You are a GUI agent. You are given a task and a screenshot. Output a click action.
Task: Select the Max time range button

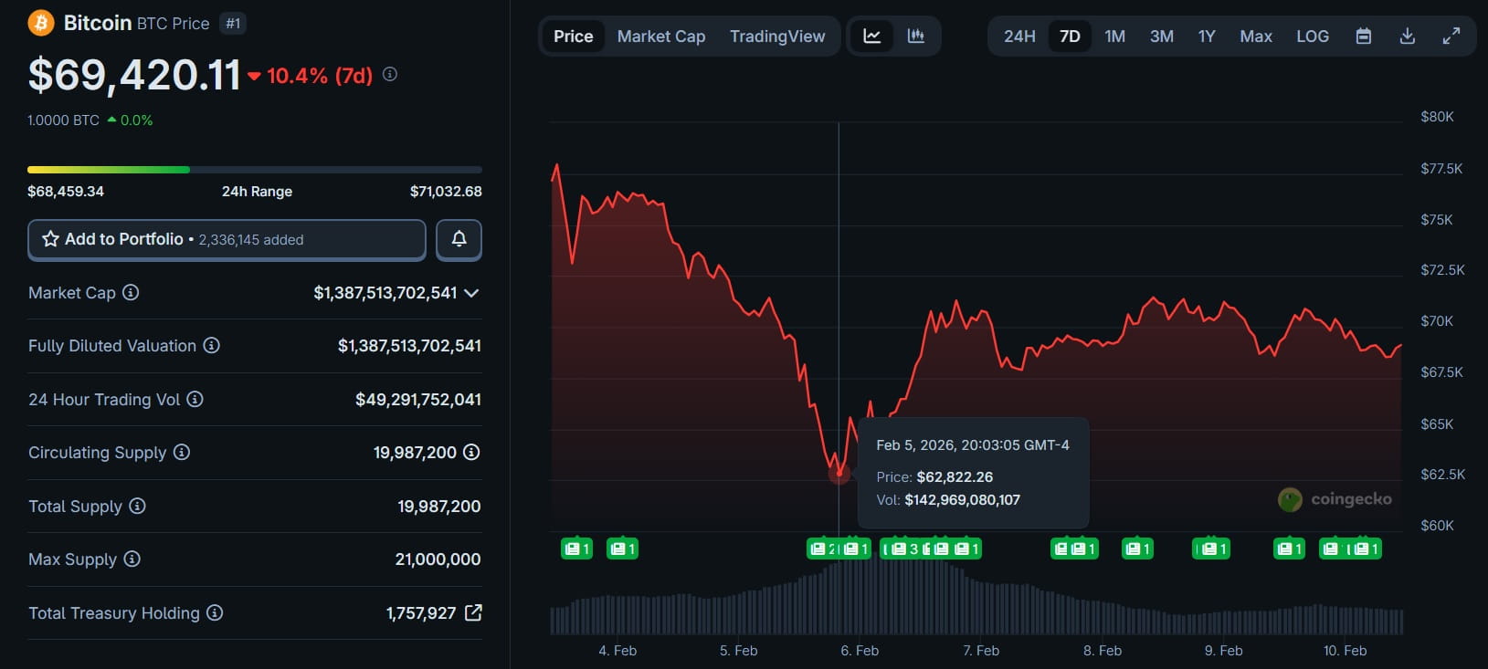point(1255,37)
